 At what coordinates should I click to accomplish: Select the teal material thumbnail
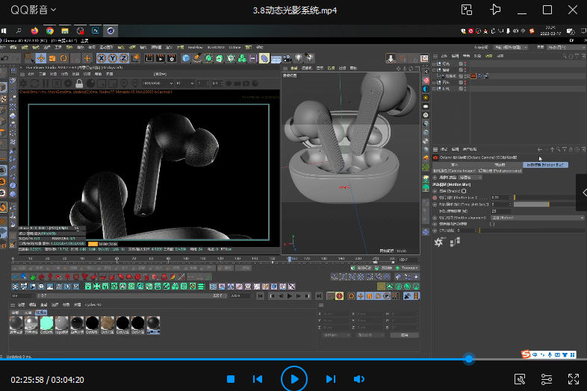pyautogui.click(x=46, y=323)
